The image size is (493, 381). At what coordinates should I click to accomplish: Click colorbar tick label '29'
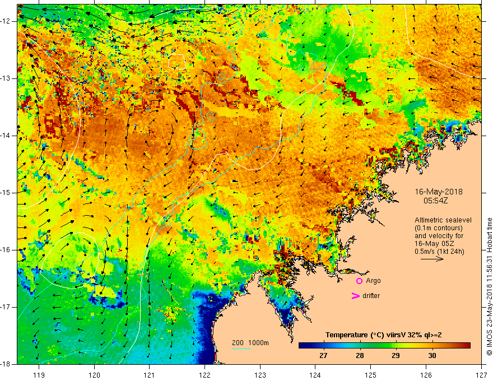pyautogui.click(x=396, y=356)
